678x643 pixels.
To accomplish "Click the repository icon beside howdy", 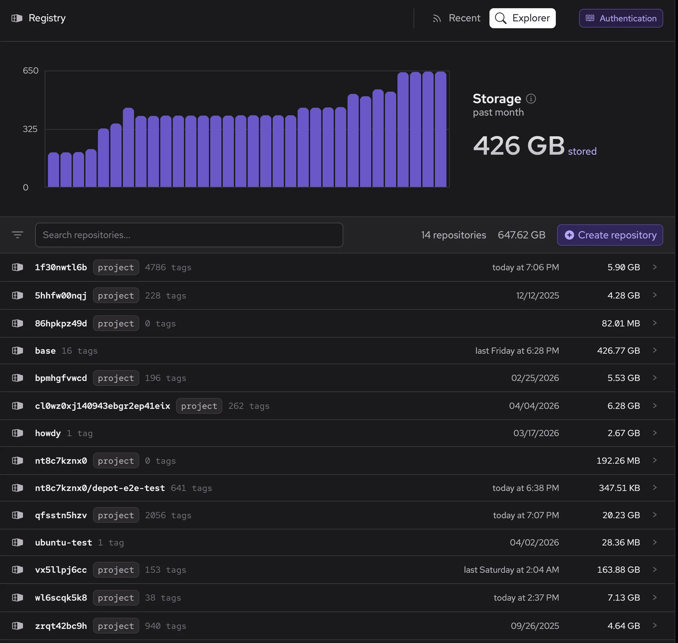I will (x=17, y=433).
